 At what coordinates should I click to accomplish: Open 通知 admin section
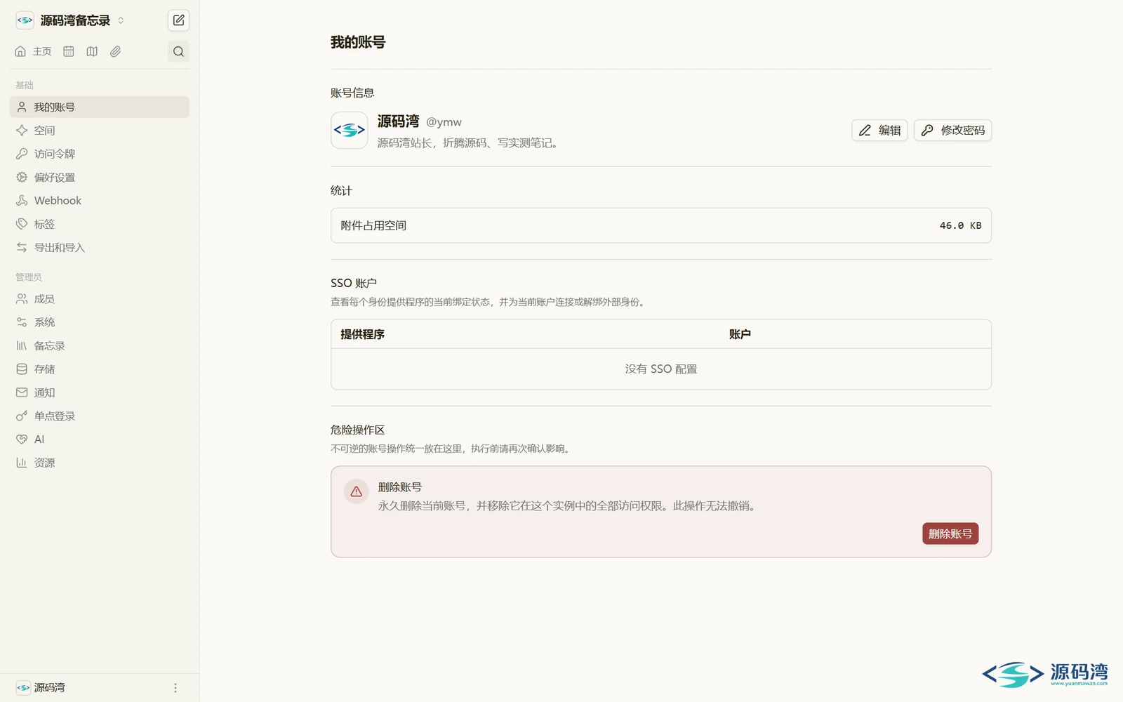click(100, 392)
